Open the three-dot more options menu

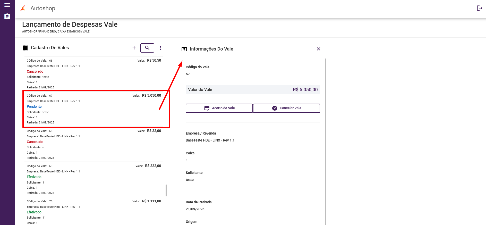click(161, 48)
